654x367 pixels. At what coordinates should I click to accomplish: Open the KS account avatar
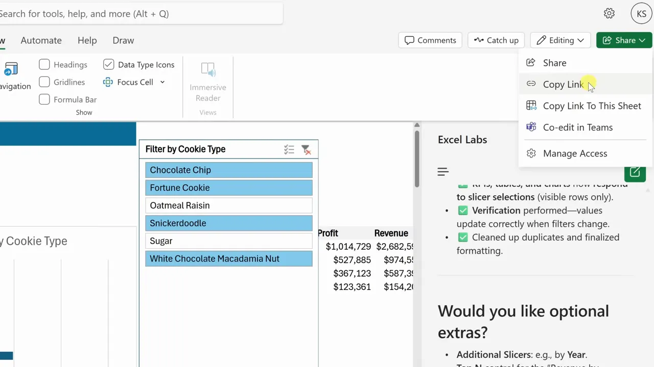(x=641, y=14)
